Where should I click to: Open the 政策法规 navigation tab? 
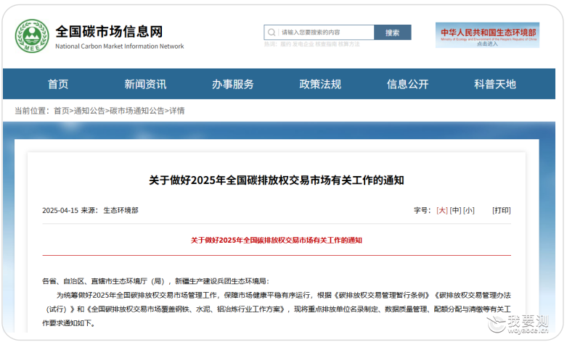320,84
